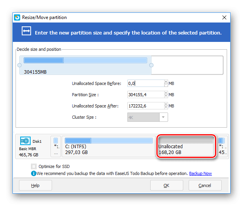Open Help for resize dialog
243x206 pixels.
(x=35, y=185)
